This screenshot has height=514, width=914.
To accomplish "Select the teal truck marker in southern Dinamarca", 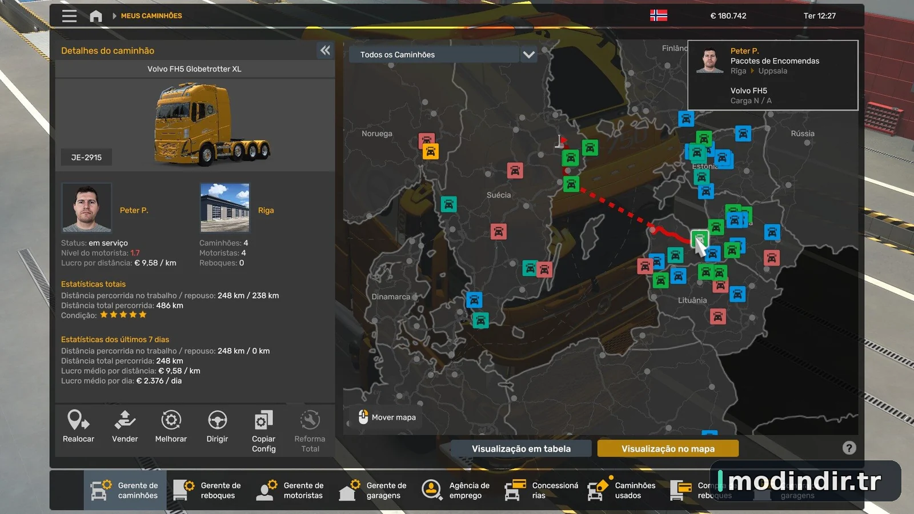I will pos(480,320).
